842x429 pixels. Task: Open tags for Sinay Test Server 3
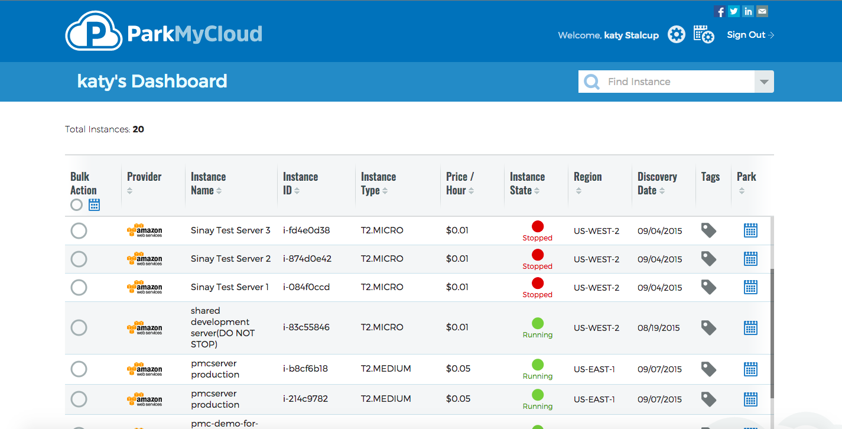point(708,230)
